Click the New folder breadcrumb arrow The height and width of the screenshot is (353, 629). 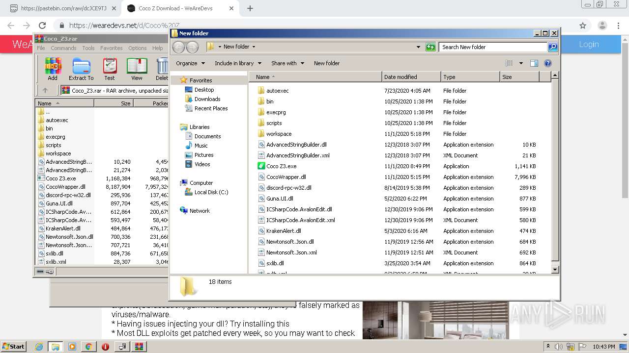point(254,47)
